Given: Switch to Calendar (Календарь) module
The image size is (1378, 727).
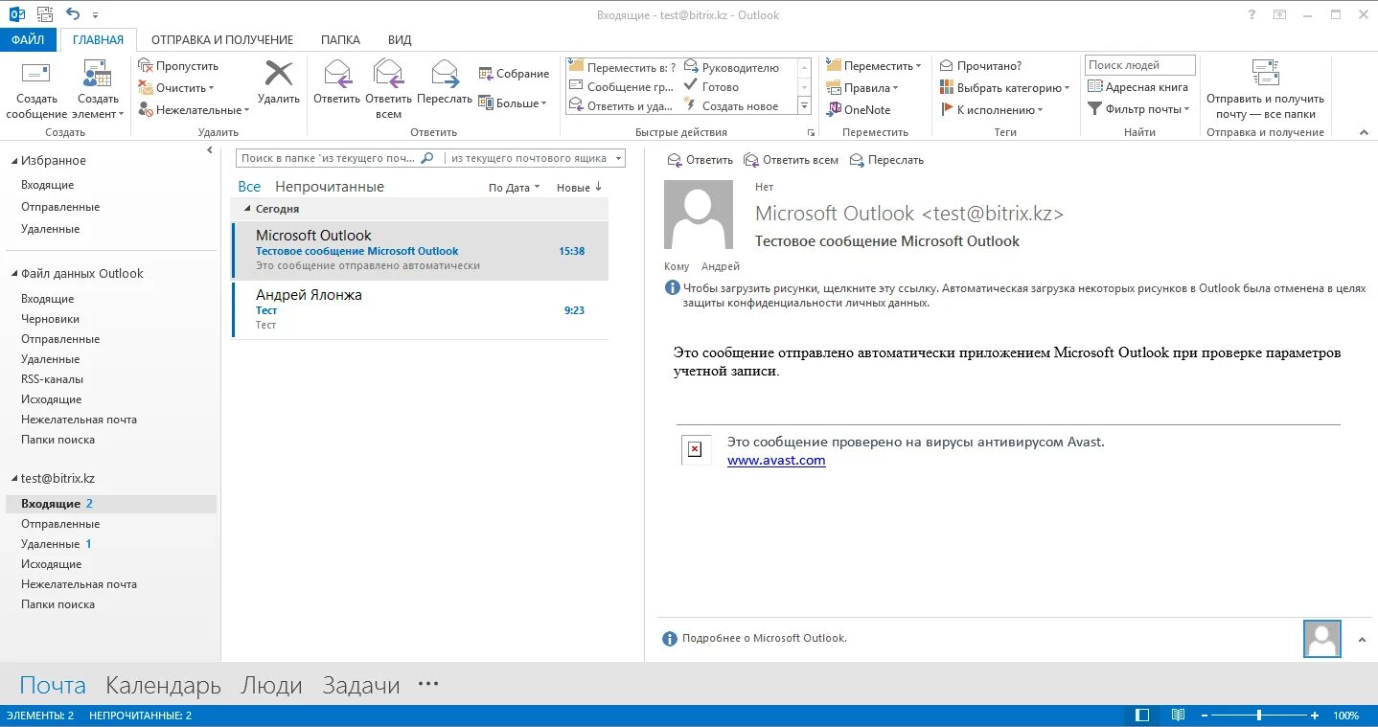Looking at the screenshot, I should click(x=163, y=686).
